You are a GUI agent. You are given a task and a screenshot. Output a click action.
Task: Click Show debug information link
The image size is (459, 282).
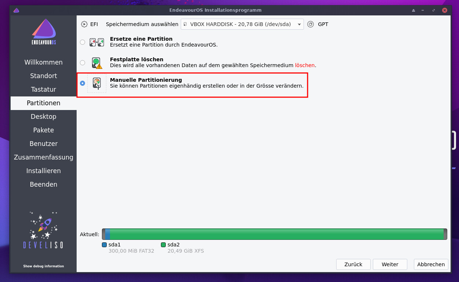click(x=44, y=266)
